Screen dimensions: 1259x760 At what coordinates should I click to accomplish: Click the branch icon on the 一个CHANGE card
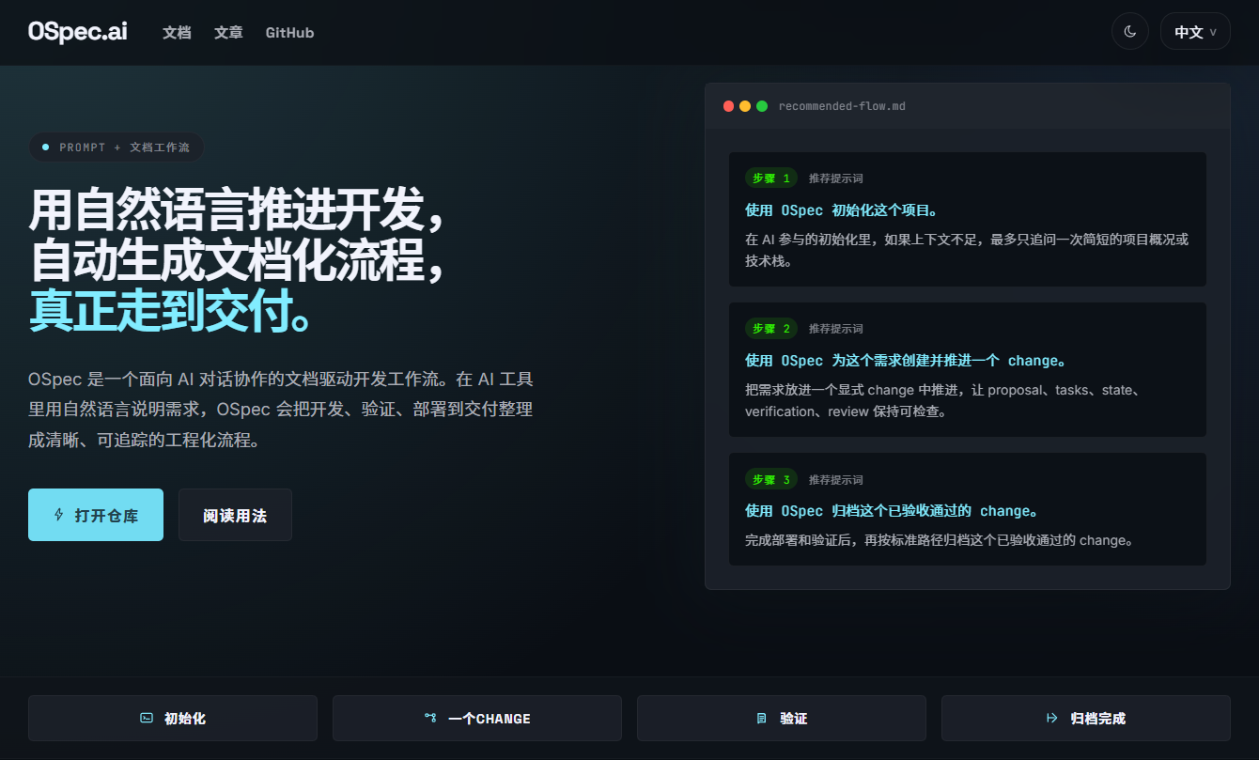click(x=430, y=718)
